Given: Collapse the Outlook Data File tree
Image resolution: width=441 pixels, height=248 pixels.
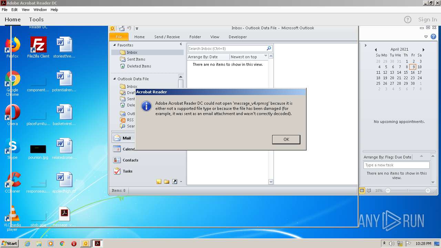Looking at the screenshot, I should (x=115, y=79).
